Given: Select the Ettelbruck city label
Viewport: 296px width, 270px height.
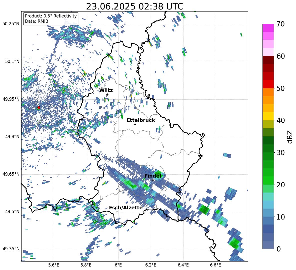Looking at the screenshot, I should pos(141,120).
